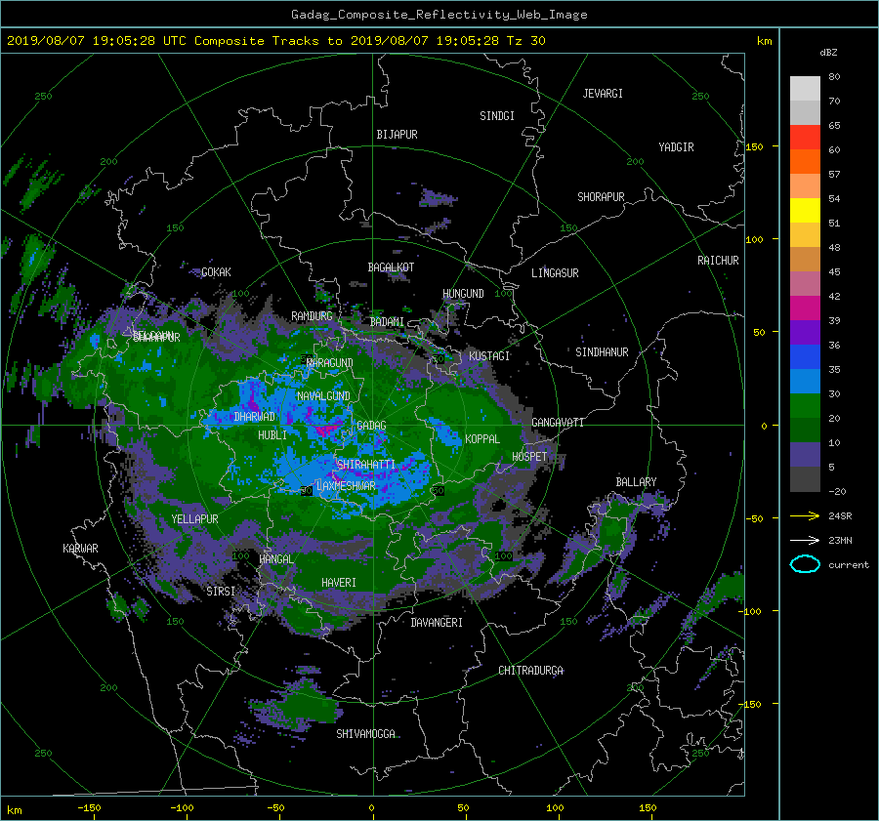Screen dimensions: 879x821
Task: Click the 'km' unit label at bottom-left axis
Action: click(14, 810)
